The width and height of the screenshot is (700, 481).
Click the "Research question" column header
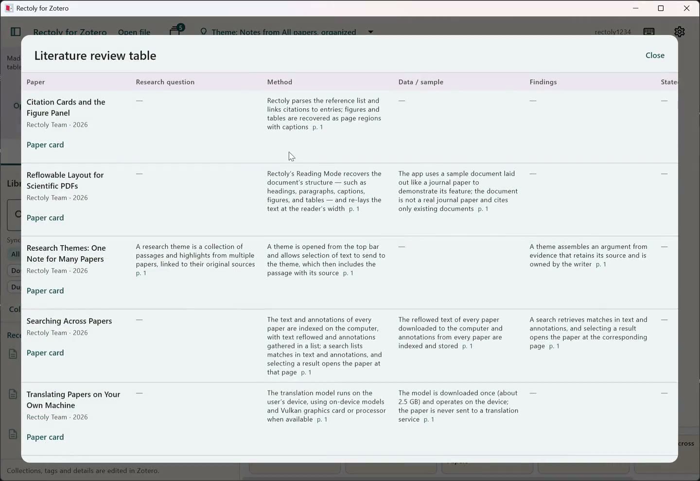point(165,82)
